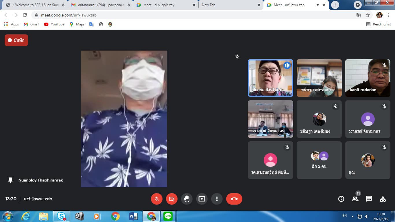Open the LINE app in taskbar

tap(168, 216)
